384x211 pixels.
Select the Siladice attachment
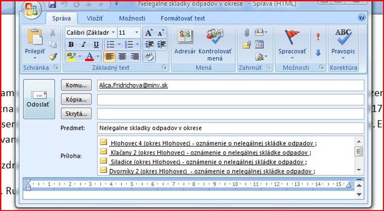203,162
